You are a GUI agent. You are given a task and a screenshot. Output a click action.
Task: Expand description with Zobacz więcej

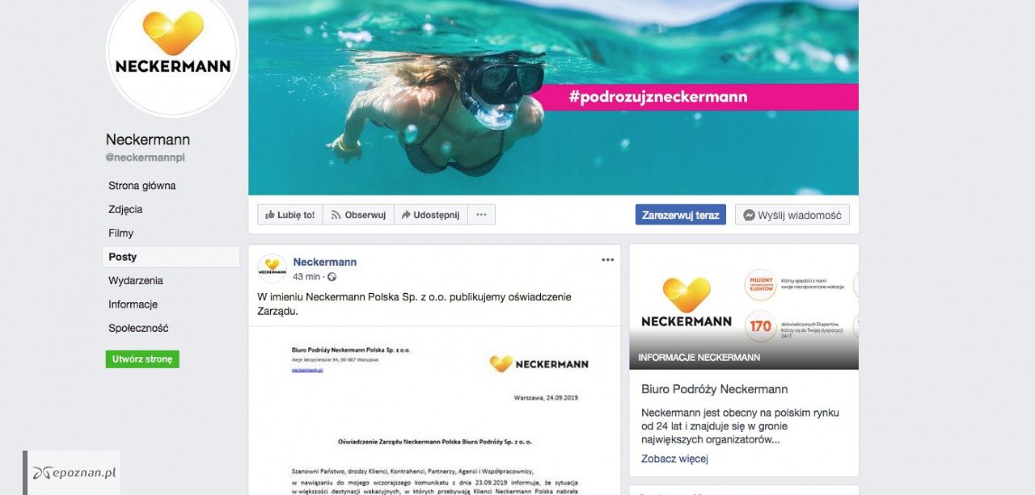(674, 459)
